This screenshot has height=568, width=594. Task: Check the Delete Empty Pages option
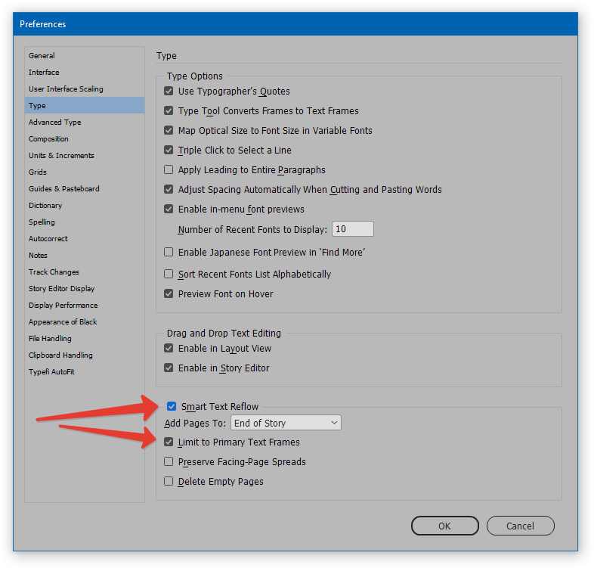pos(169,482)
